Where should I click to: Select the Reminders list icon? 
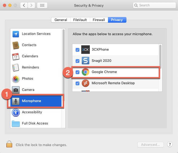pos(16,67)
